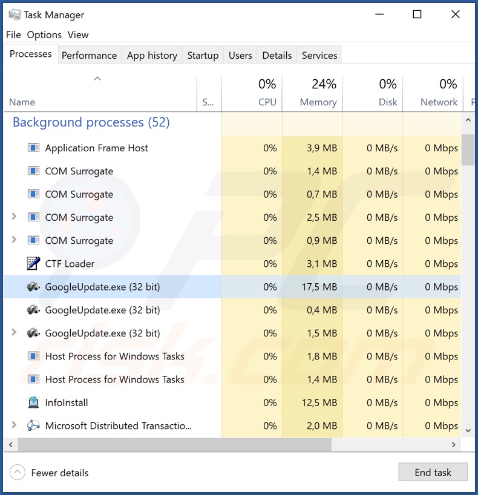The height and width of the screenshot is (495, 478).
Task: Expand the Microsoft Distributed Transaction process group
Action: click(14, 425)
